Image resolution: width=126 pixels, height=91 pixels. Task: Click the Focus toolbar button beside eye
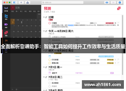pos(113,3)
